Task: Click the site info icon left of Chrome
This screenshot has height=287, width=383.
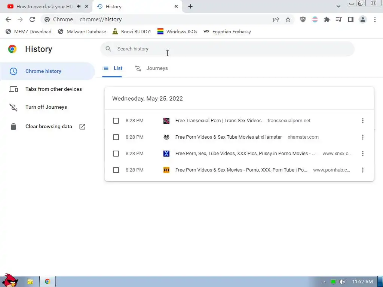Action: click(x=48, y=19)
